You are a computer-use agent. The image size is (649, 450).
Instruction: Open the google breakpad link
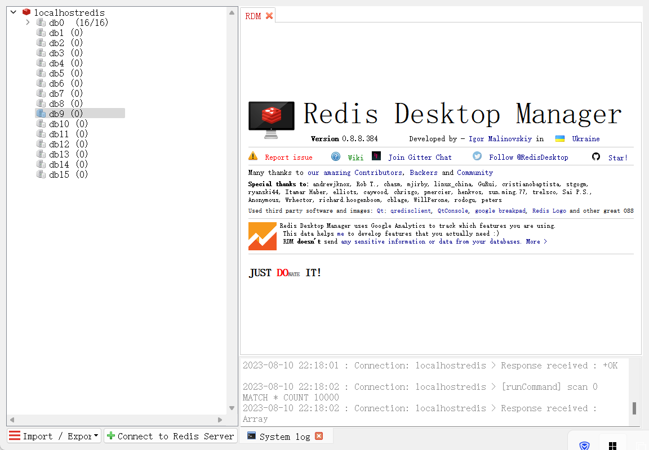[x=500, y=211]
